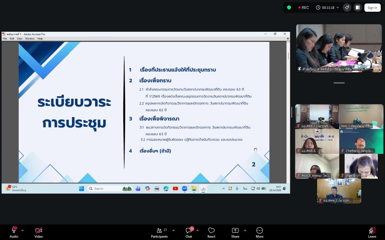Click agenda heading เรื่องเพื่อพิจารณา
The width and height of the screenshot is (385, 240).
[159, 119]
